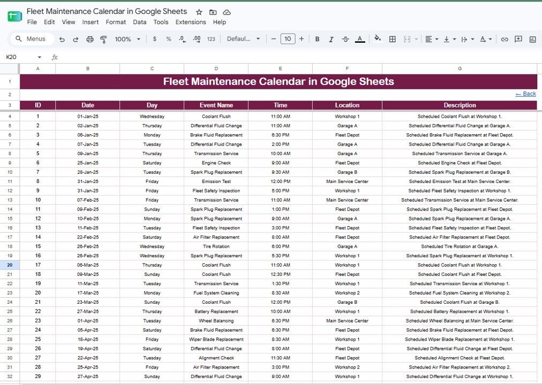
Task: Open the File menu
Action: click(x=32, y=22)
